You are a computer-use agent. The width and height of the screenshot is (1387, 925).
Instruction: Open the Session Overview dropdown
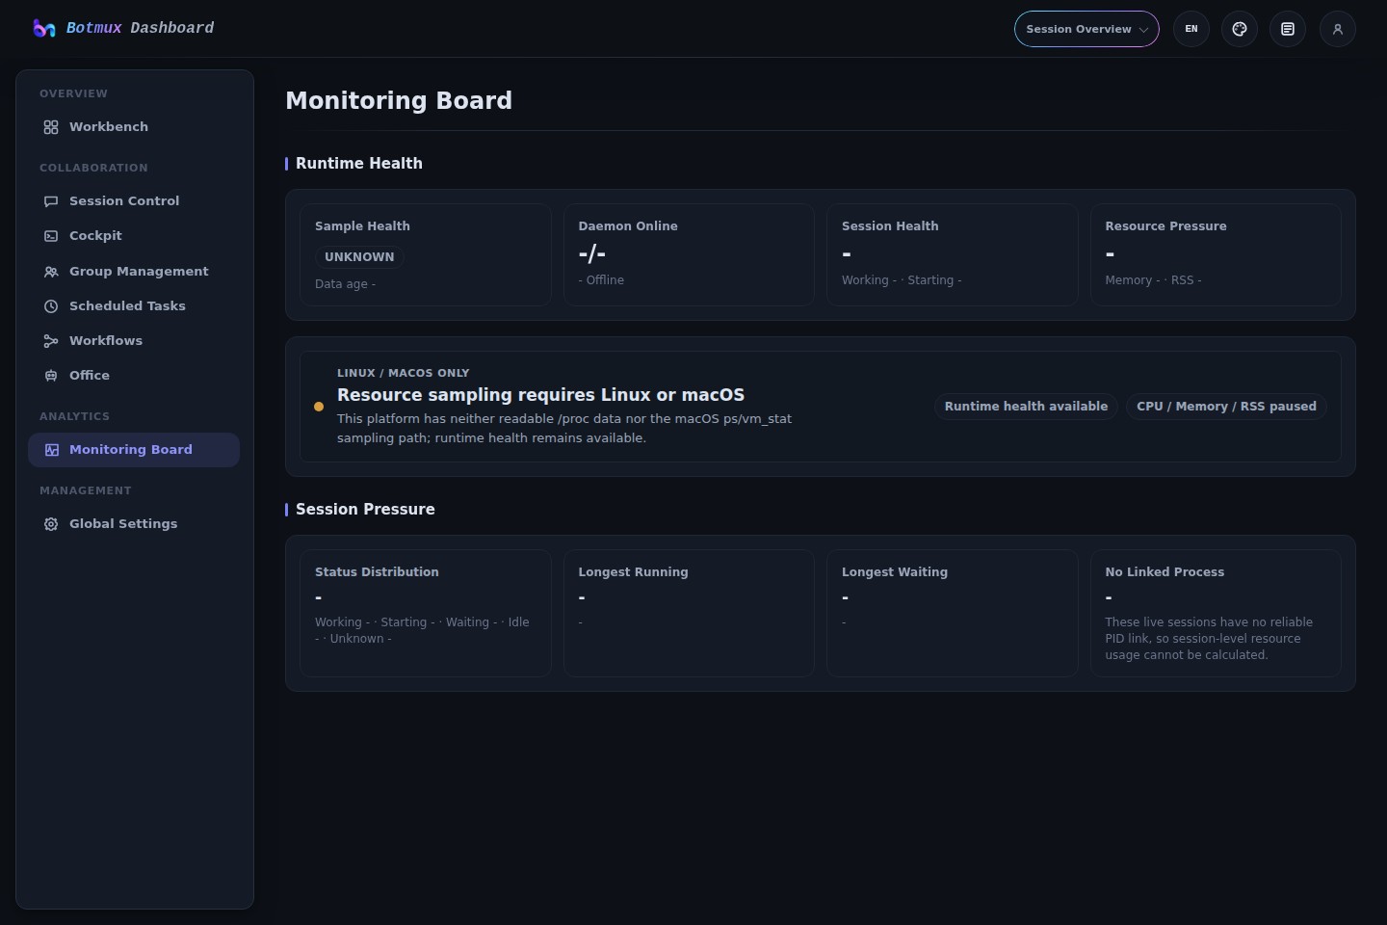pyautogui.click(x=1086, y=29)
